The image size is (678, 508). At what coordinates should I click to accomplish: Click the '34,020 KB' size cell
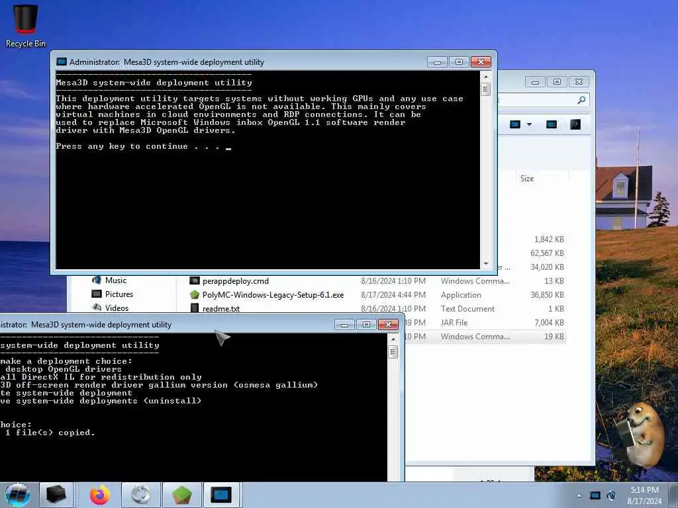(547, 267)
